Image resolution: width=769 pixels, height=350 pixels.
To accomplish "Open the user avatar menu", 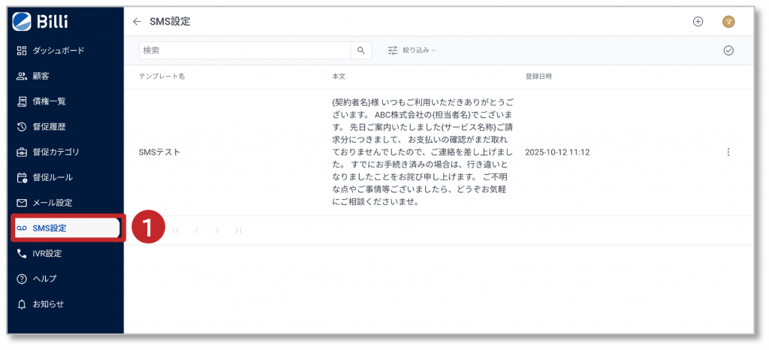I will pos(728,22).
